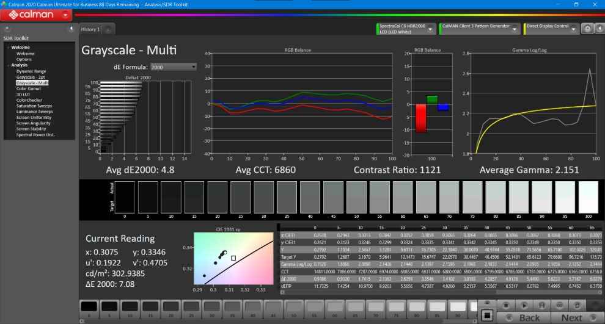Click Contrast Ratio: 1121 readout
Image resolution: width=605 pixels, height=324 pixels.
[x=397, y=170]
